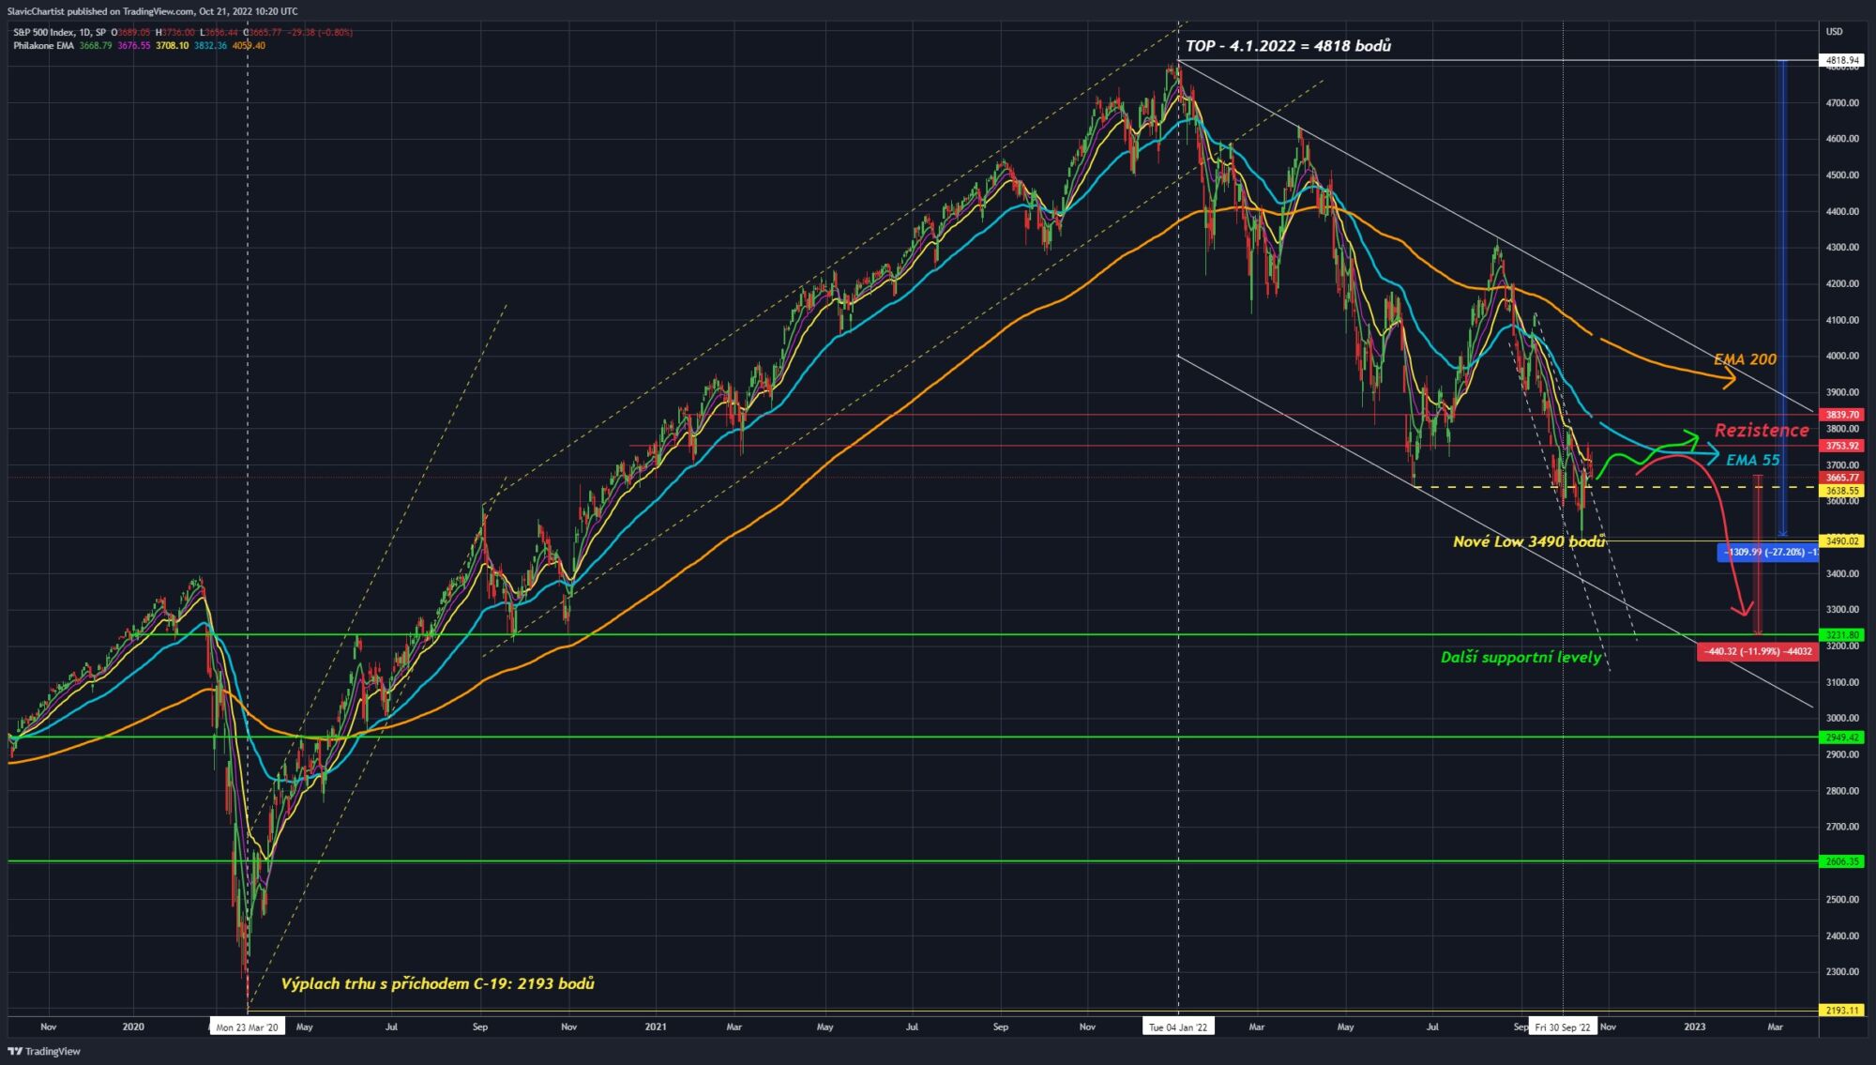The image size is (1876, 1065).
Task: Select the green 2949.42 support price tag
Action: point(1842,737)
